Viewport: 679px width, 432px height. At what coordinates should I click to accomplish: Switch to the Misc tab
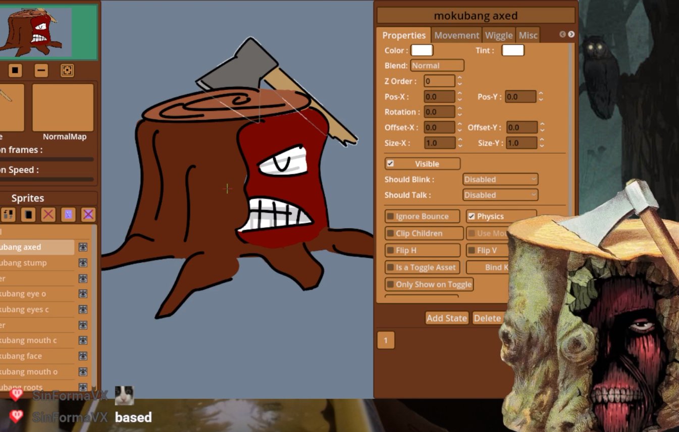tap(528, 35)
